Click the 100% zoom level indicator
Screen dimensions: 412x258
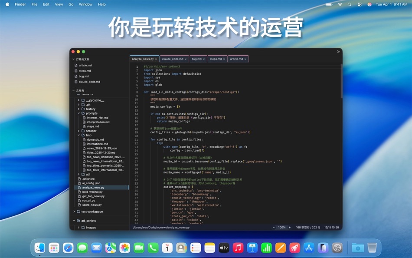281,228
